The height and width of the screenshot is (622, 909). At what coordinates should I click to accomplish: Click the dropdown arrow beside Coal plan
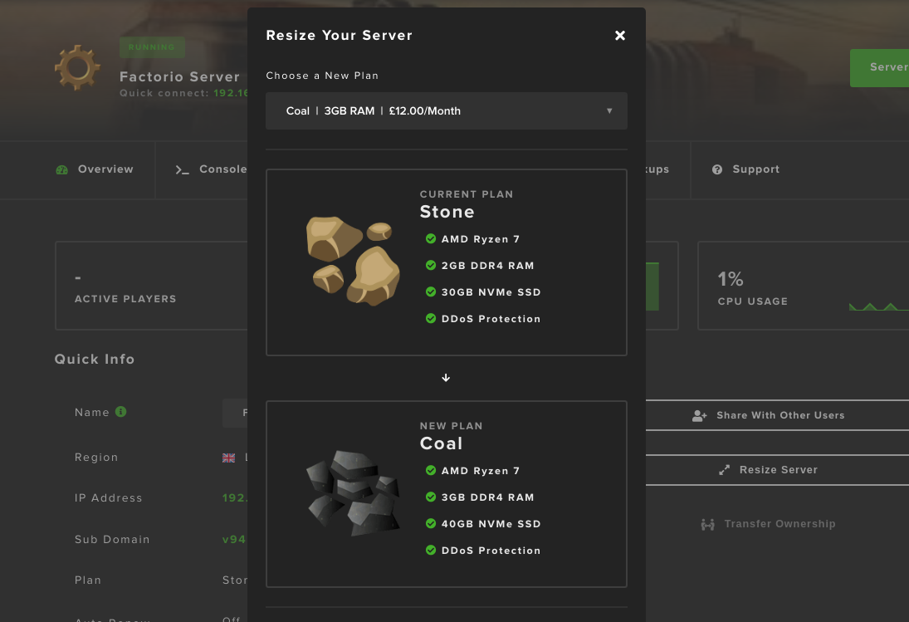[x=609, y=110]
